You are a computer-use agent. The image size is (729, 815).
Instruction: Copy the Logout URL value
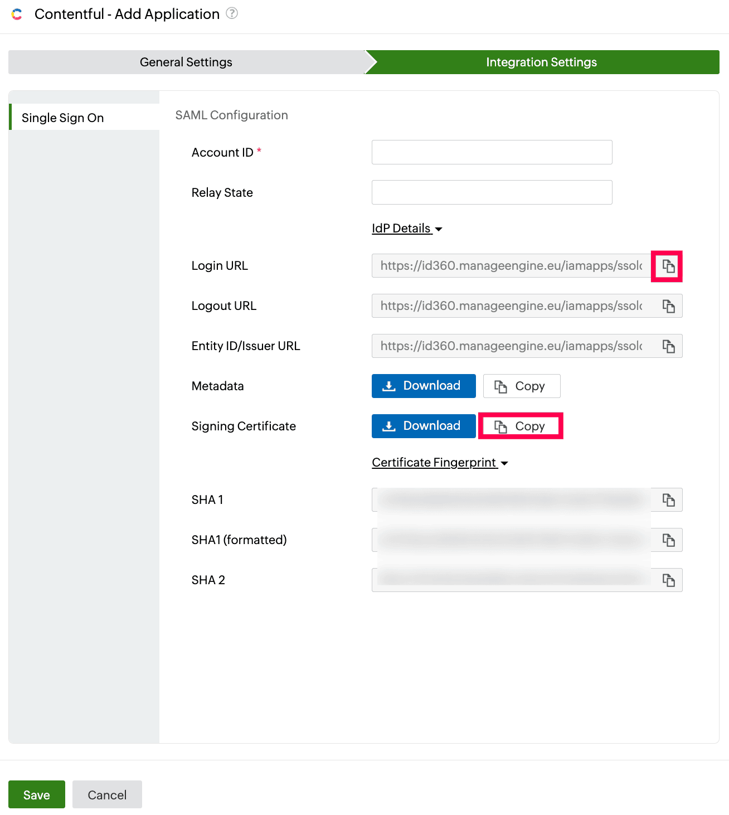668,306
